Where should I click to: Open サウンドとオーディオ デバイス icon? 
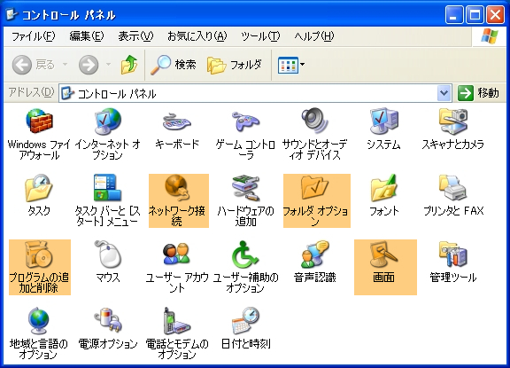coord(314,135)
